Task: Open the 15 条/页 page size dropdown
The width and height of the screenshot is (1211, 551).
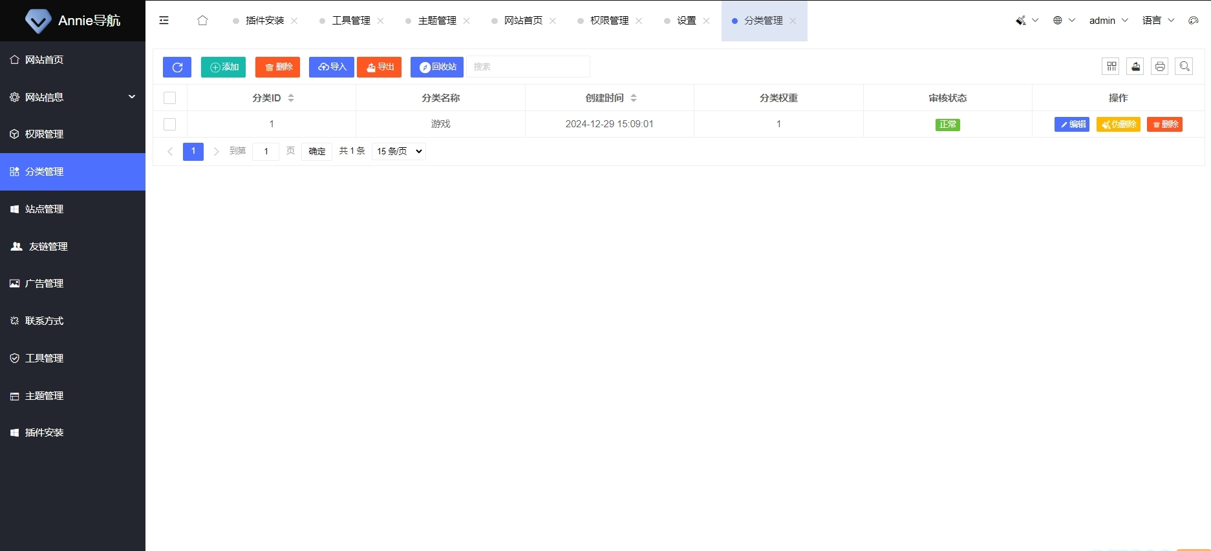Action: tap(399, 151)
